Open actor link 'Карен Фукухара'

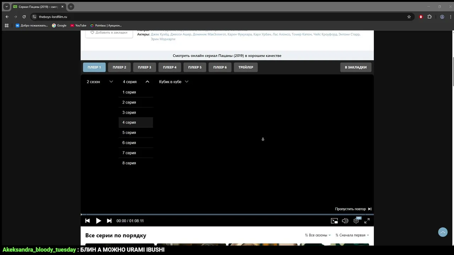pyautogui.click(x=239, y=34)
